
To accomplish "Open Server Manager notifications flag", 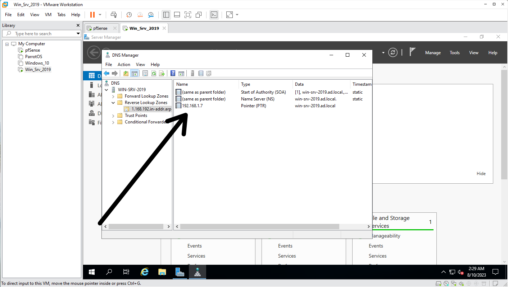I will pos(413,52).
